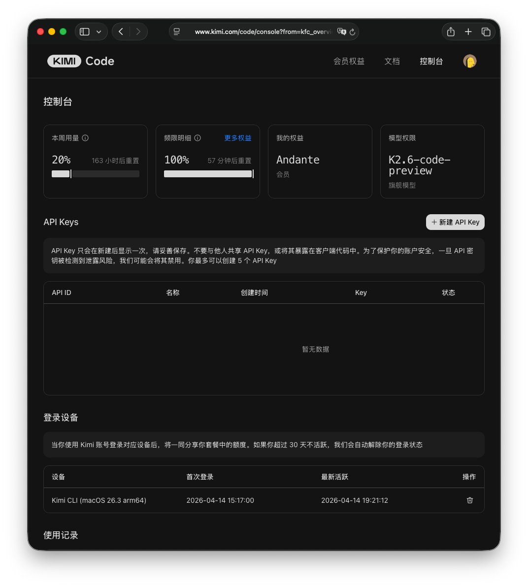Select the 控制台 menu item
Image resolution: width=528 pixels, height=587 pixels.
(431, 61)
